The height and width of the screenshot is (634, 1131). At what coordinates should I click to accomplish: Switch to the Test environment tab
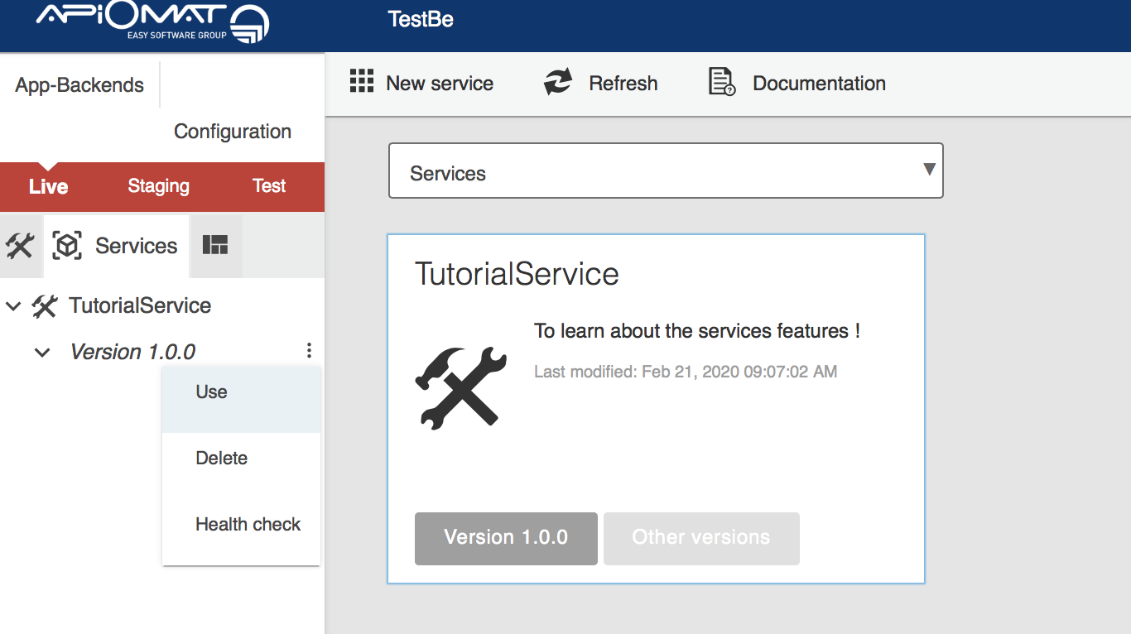(x=269, y=186)
